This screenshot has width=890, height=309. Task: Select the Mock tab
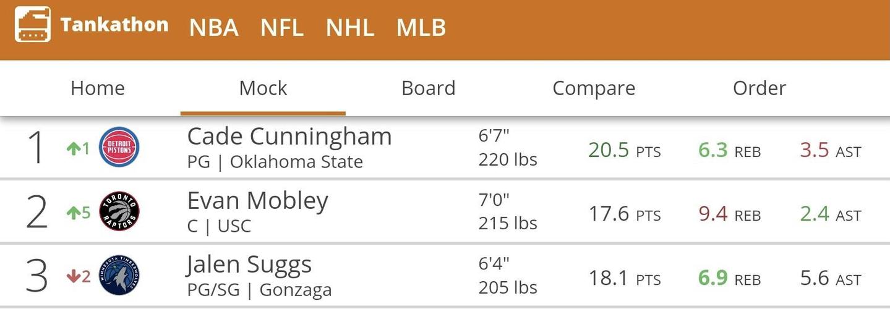coord(263,88)
